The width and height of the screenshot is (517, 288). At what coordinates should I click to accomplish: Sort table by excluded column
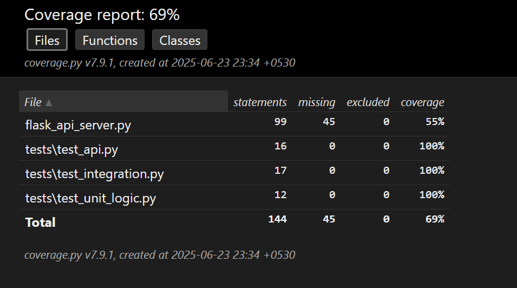(368, 102)
